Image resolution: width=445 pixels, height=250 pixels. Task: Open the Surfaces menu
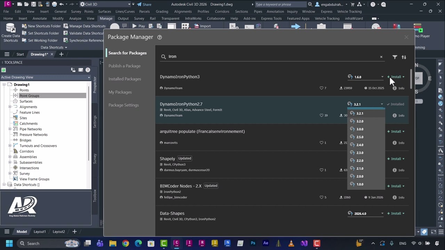click(105, 11)
